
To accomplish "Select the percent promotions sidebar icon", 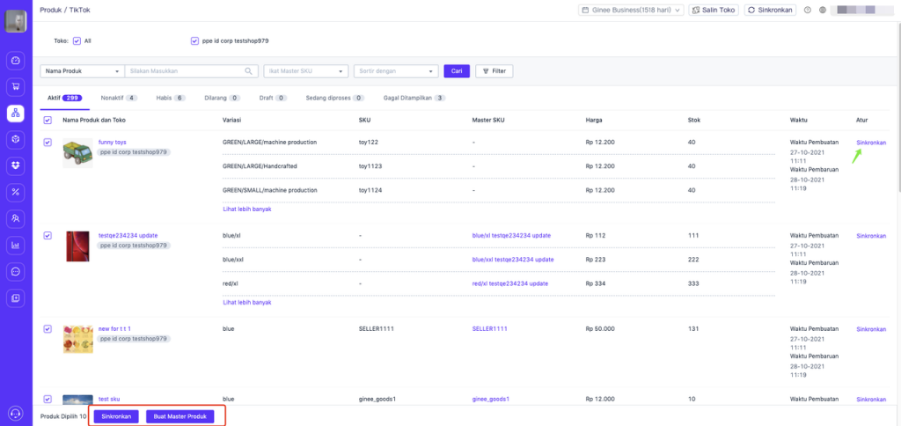I will tap(16, 192).
